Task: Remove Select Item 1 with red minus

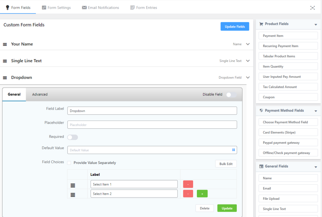Action: coord(188,184)
